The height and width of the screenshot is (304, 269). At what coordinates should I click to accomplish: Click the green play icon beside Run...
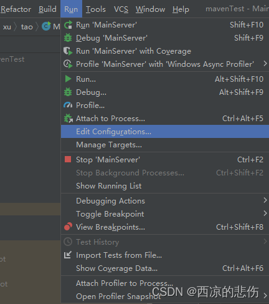[x=68, y=79]
